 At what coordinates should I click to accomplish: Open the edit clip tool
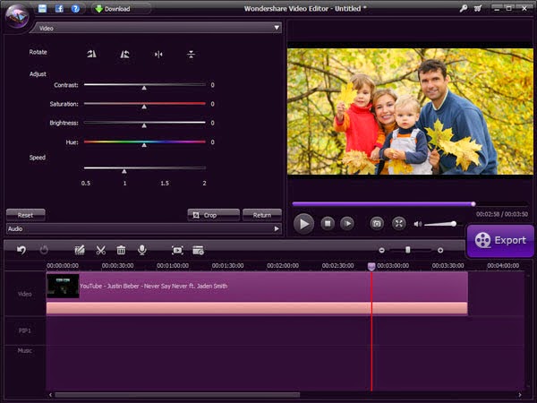click(80, 250)
